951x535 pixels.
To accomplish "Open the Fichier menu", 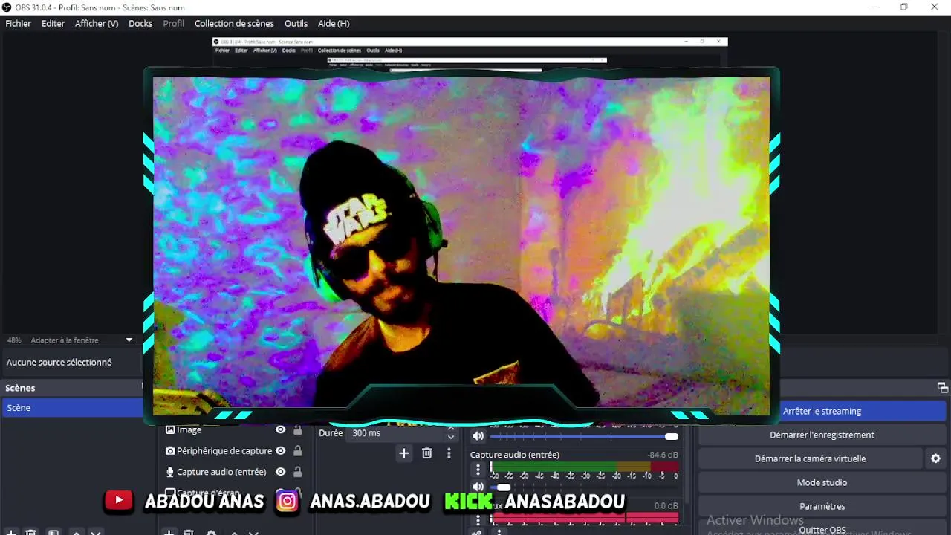I will tap(19, 23).
